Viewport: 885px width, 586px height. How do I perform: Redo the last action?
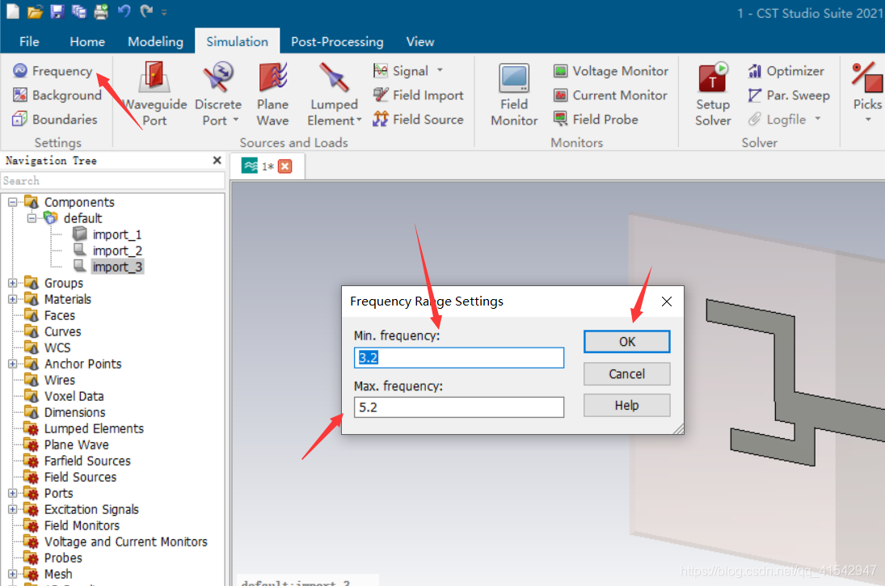pyautogui.click(x=146, y=11)
